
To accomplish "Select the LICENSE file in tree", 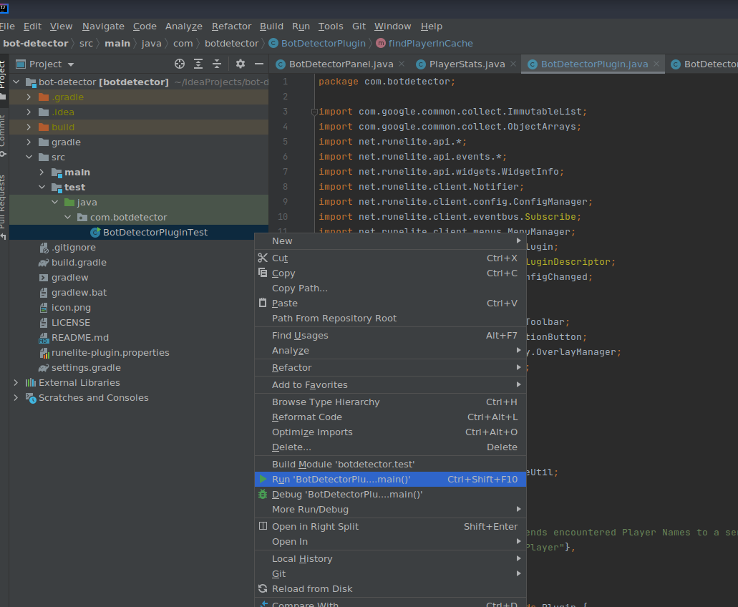I will tap(71, 323).
